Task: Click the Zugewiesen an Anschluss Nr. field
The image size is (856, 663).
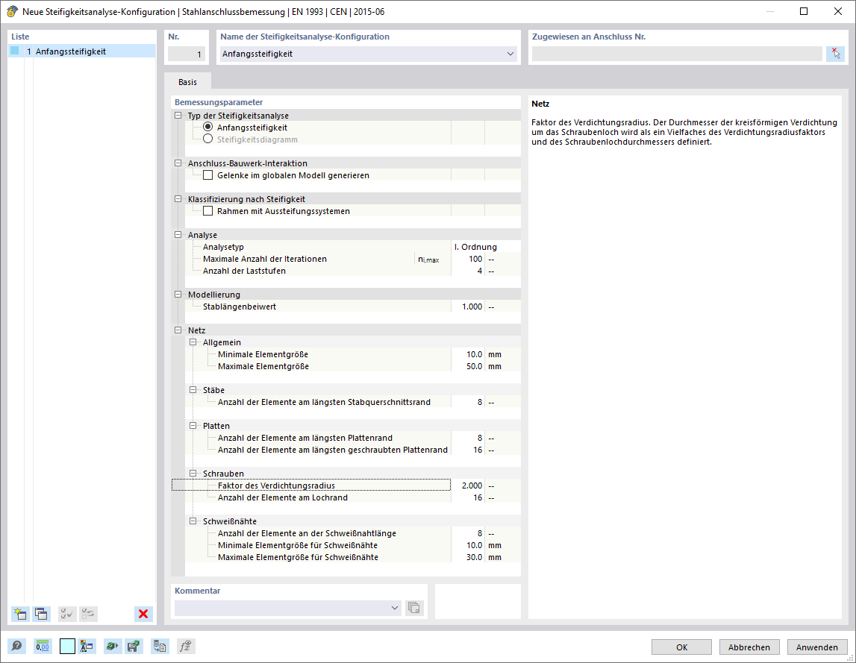Action: pyautogui.click(x=677, y=54)
